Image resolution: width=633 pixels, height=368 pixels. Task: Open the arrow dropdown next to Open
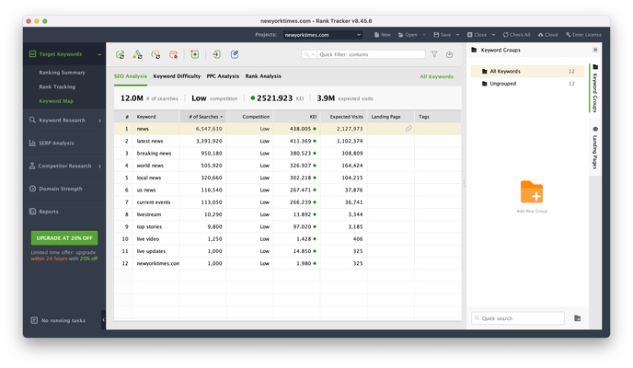click(x=424, y=35)
